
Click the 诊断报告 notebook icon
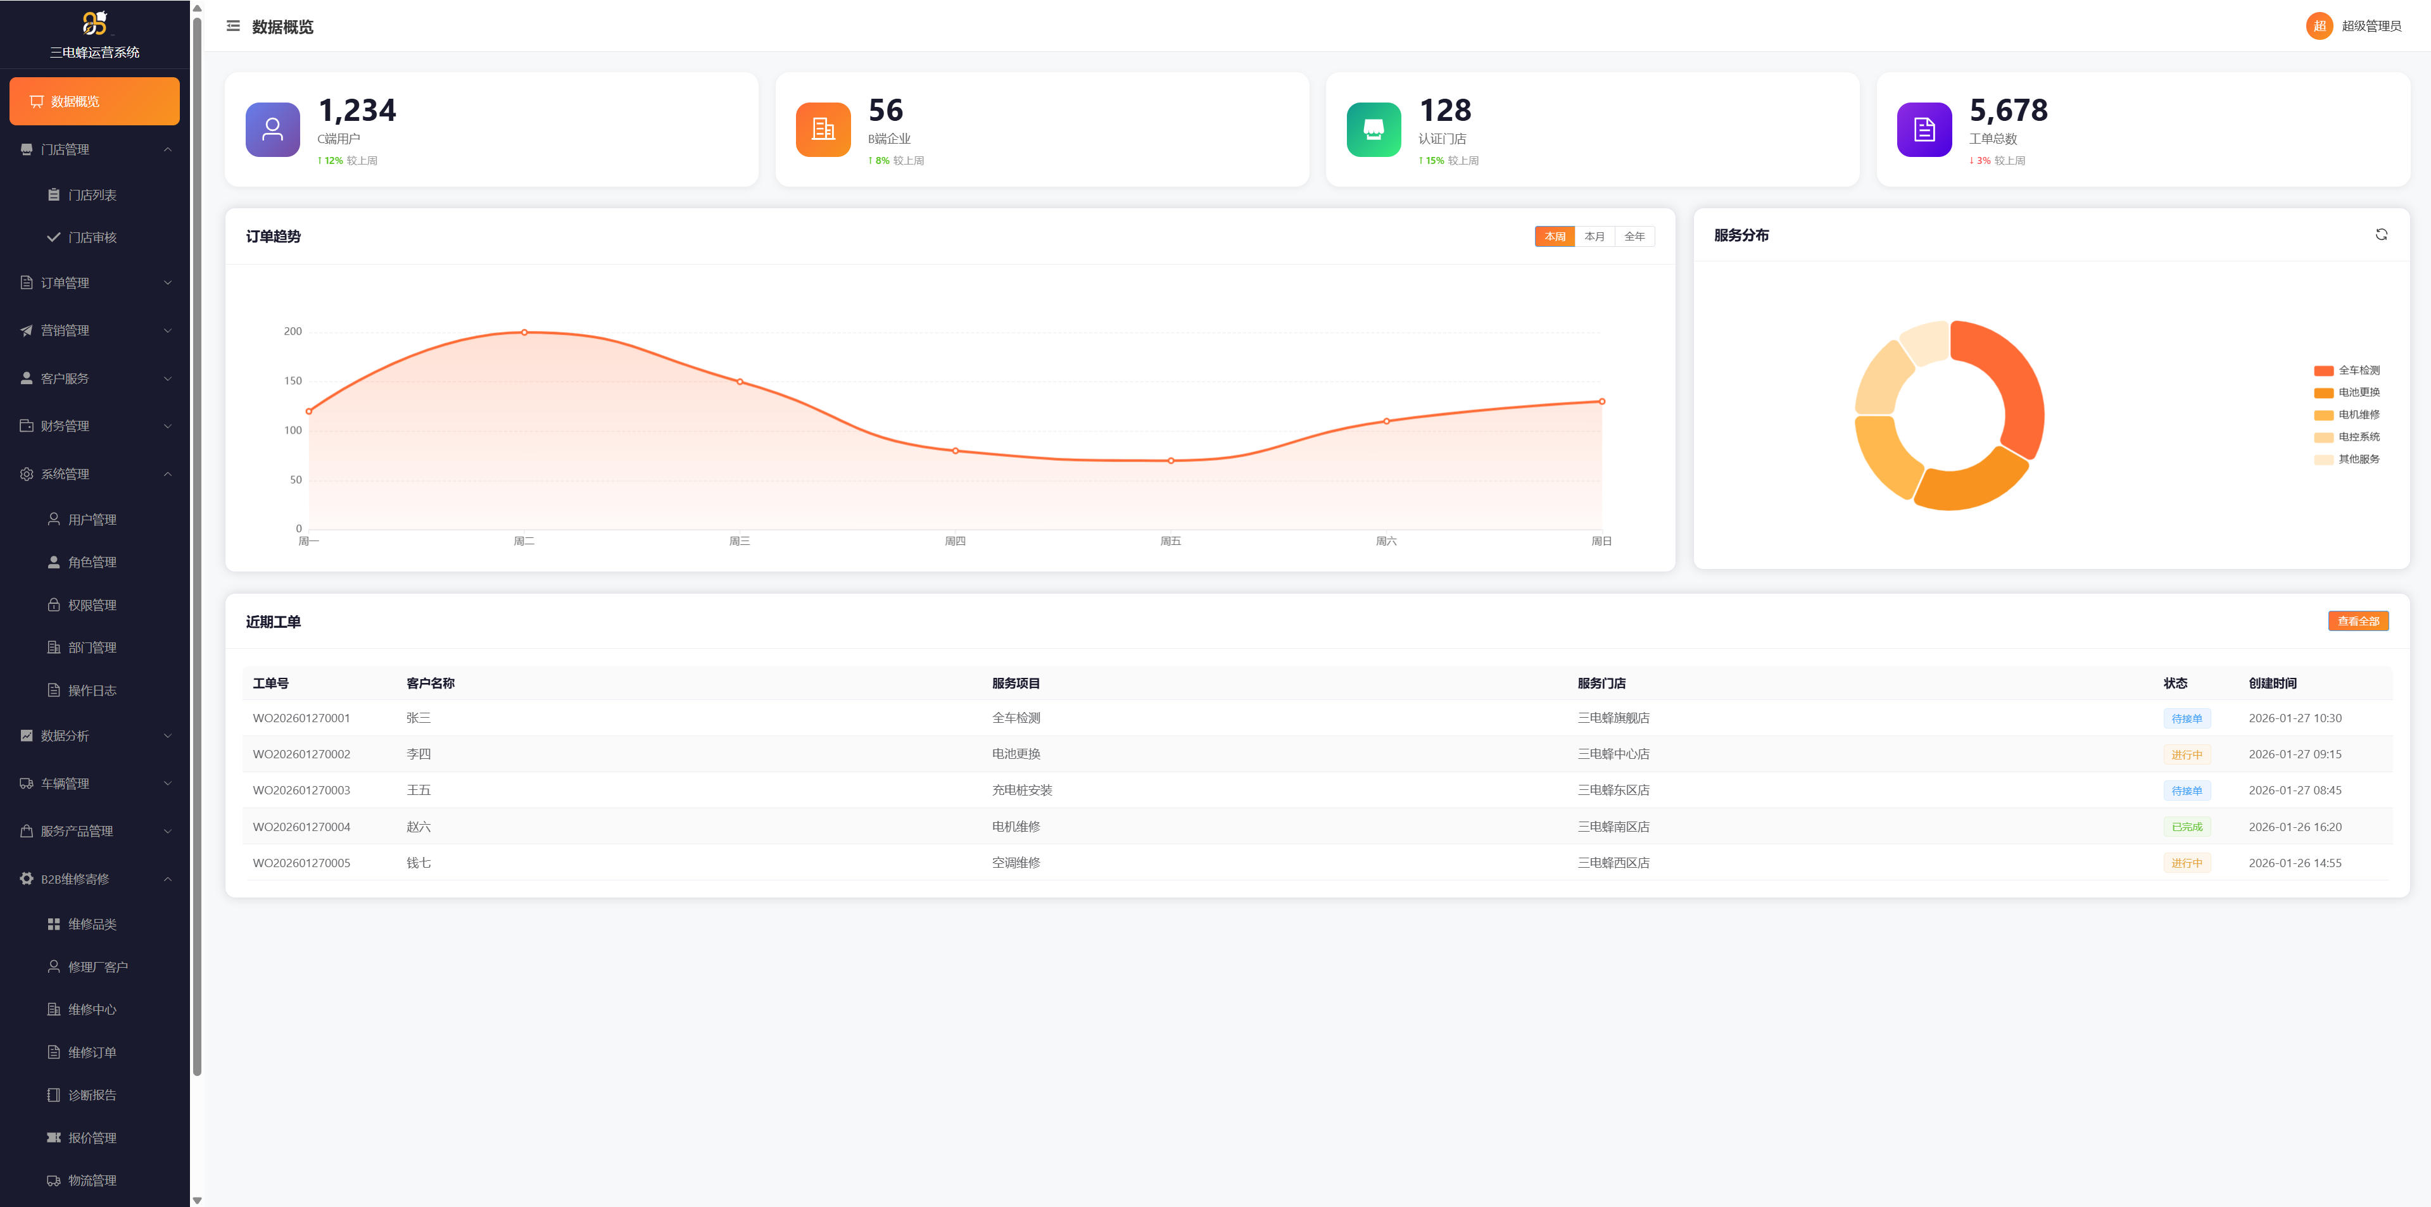54,1095
